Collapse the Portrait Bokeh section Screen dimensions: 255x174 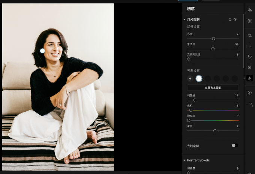point(184,160)
